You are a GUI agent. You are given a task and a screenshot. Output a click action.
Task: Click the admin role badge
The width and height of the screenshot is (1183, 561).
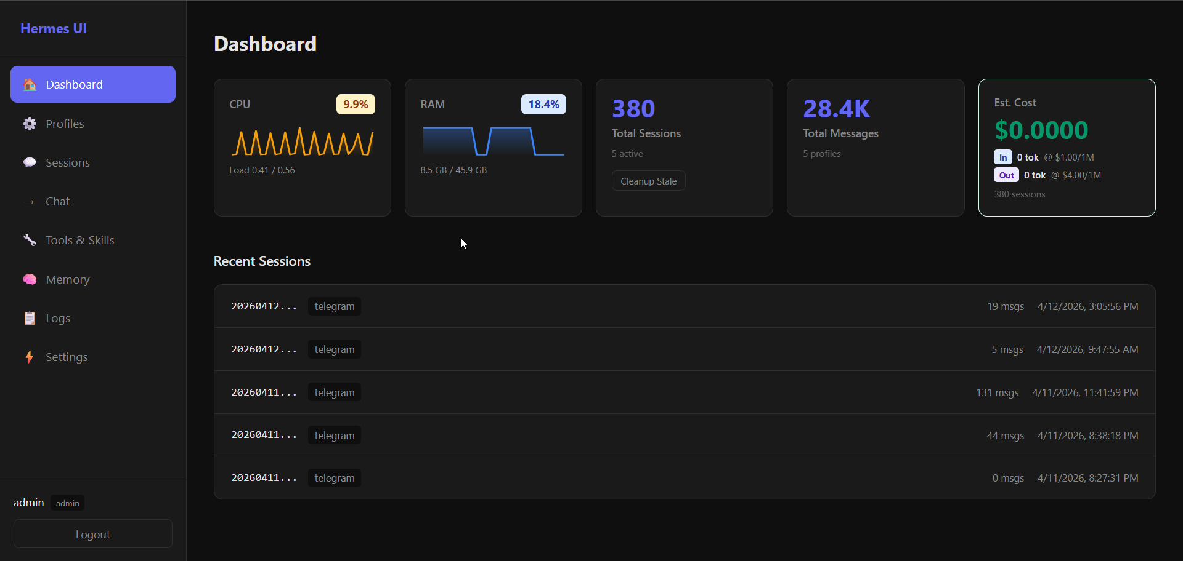click(x=68, y=503)
